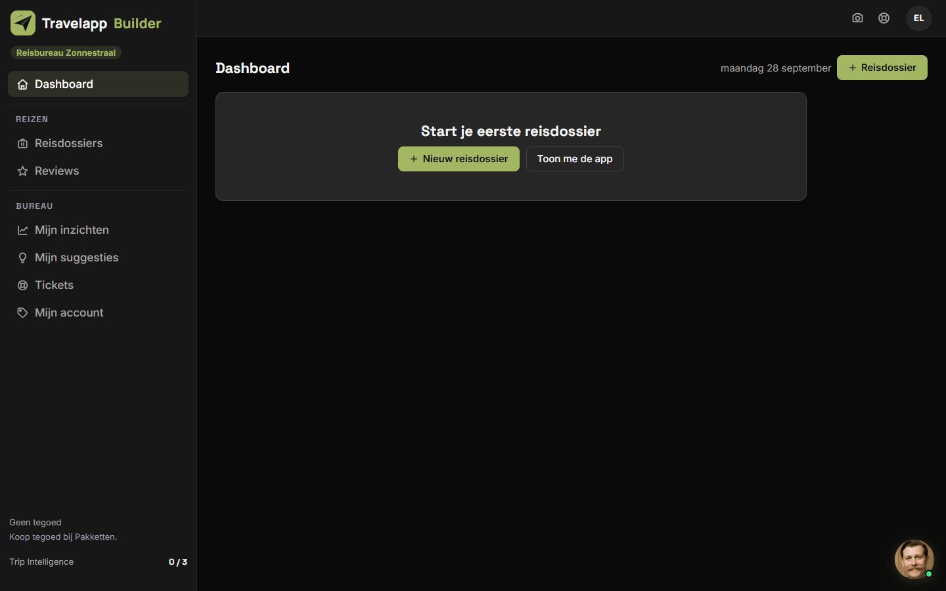This screenshot has width=946, height=591.
Task: Open Mijn inzichten in sidebar
Action: click(98, 230)
